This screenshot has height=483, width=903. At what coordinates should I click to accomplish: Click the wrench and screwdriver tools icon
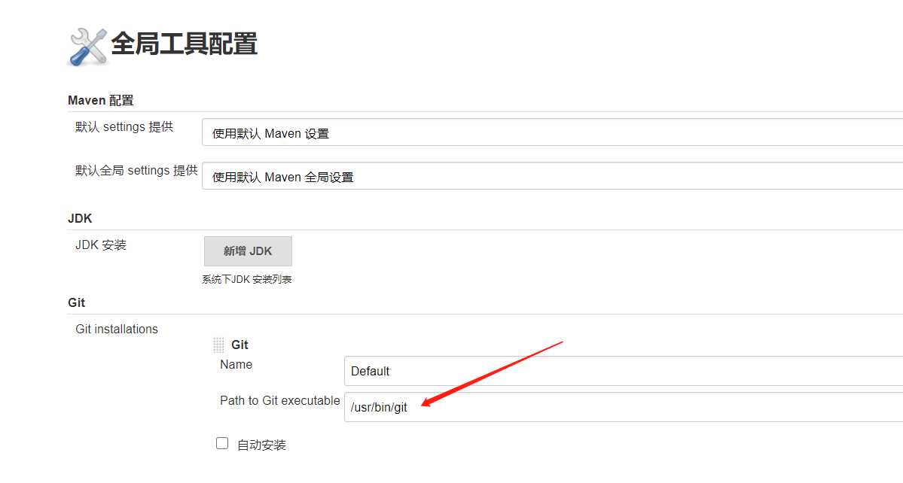(88, 47)
